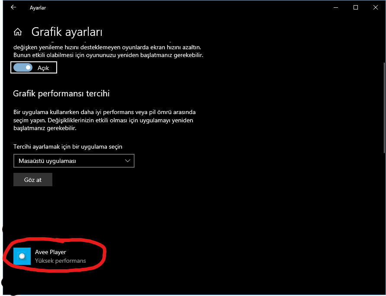The width and height of the screenshot is (386, 296).
Task: Click the Avee Player app icon
Action: (x=22, y=256)
